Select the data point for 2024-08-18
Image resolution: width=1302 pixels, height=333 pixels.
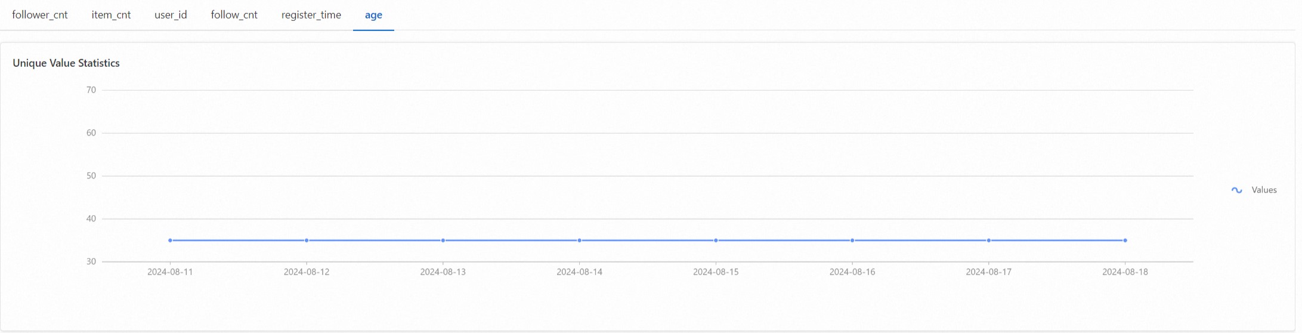(x=1125, y=240)
